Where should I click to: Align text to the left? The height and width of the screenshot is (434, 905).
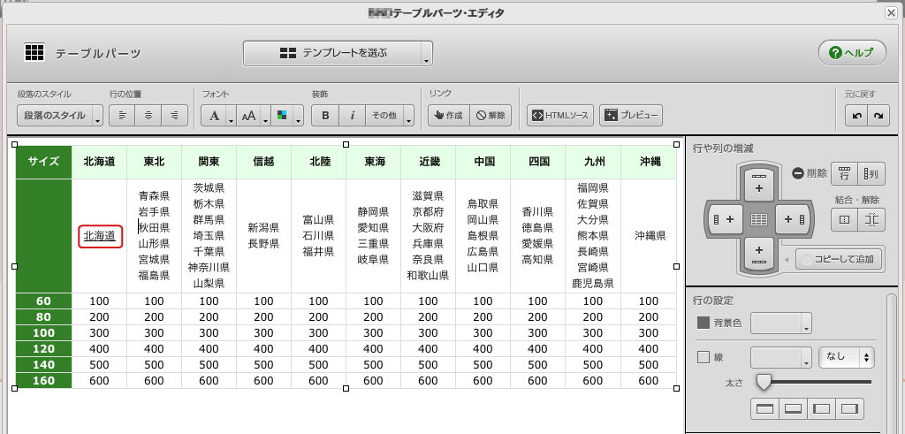pyautogui.click(x=122, y=116)
